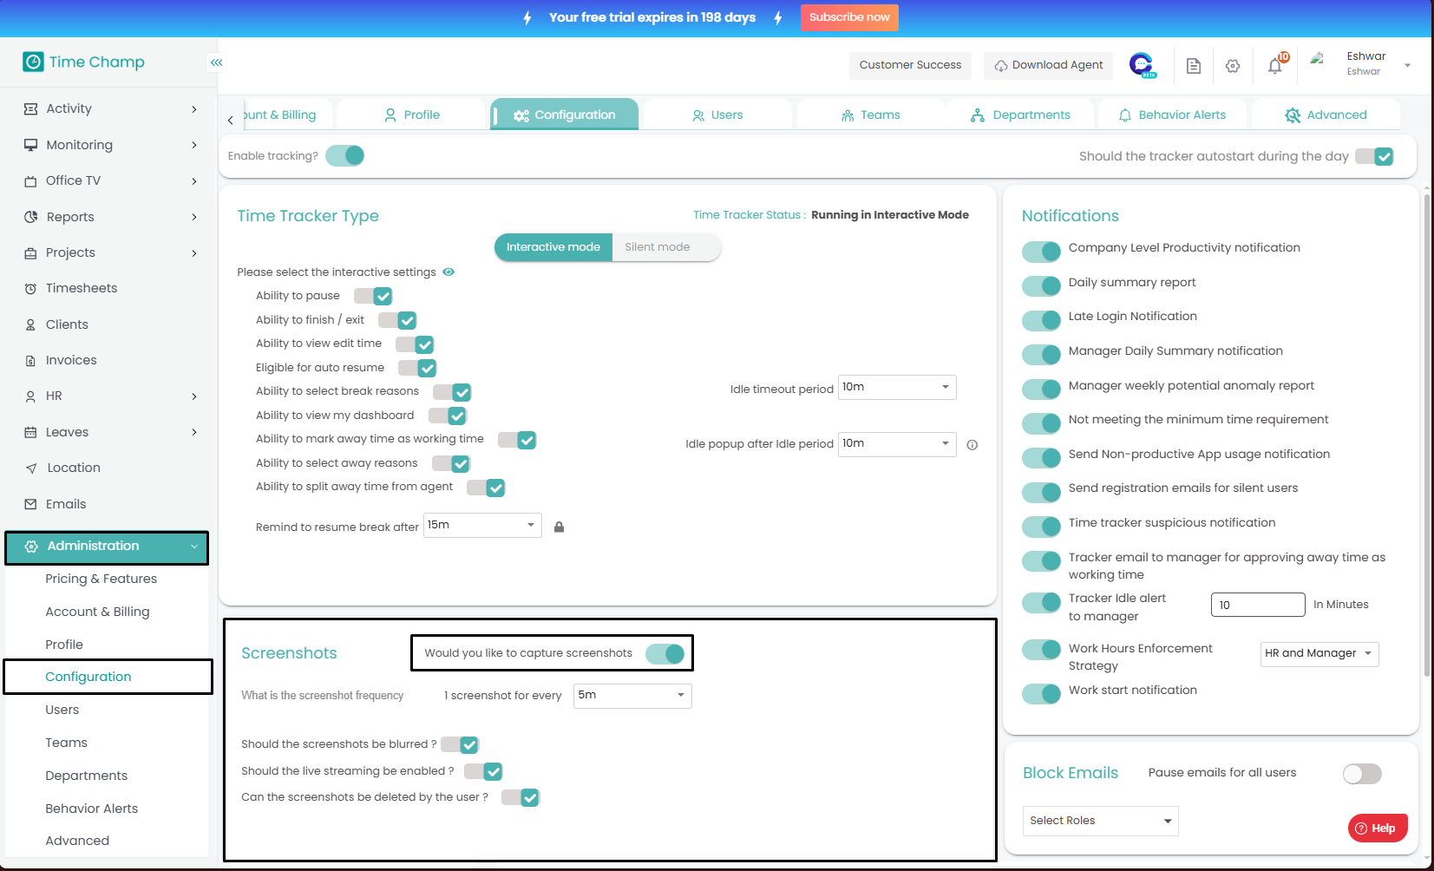Collapse the sidebar with double-chevron icon
Viewport: 1434px width, 871px height.
(x=216, y=62)
